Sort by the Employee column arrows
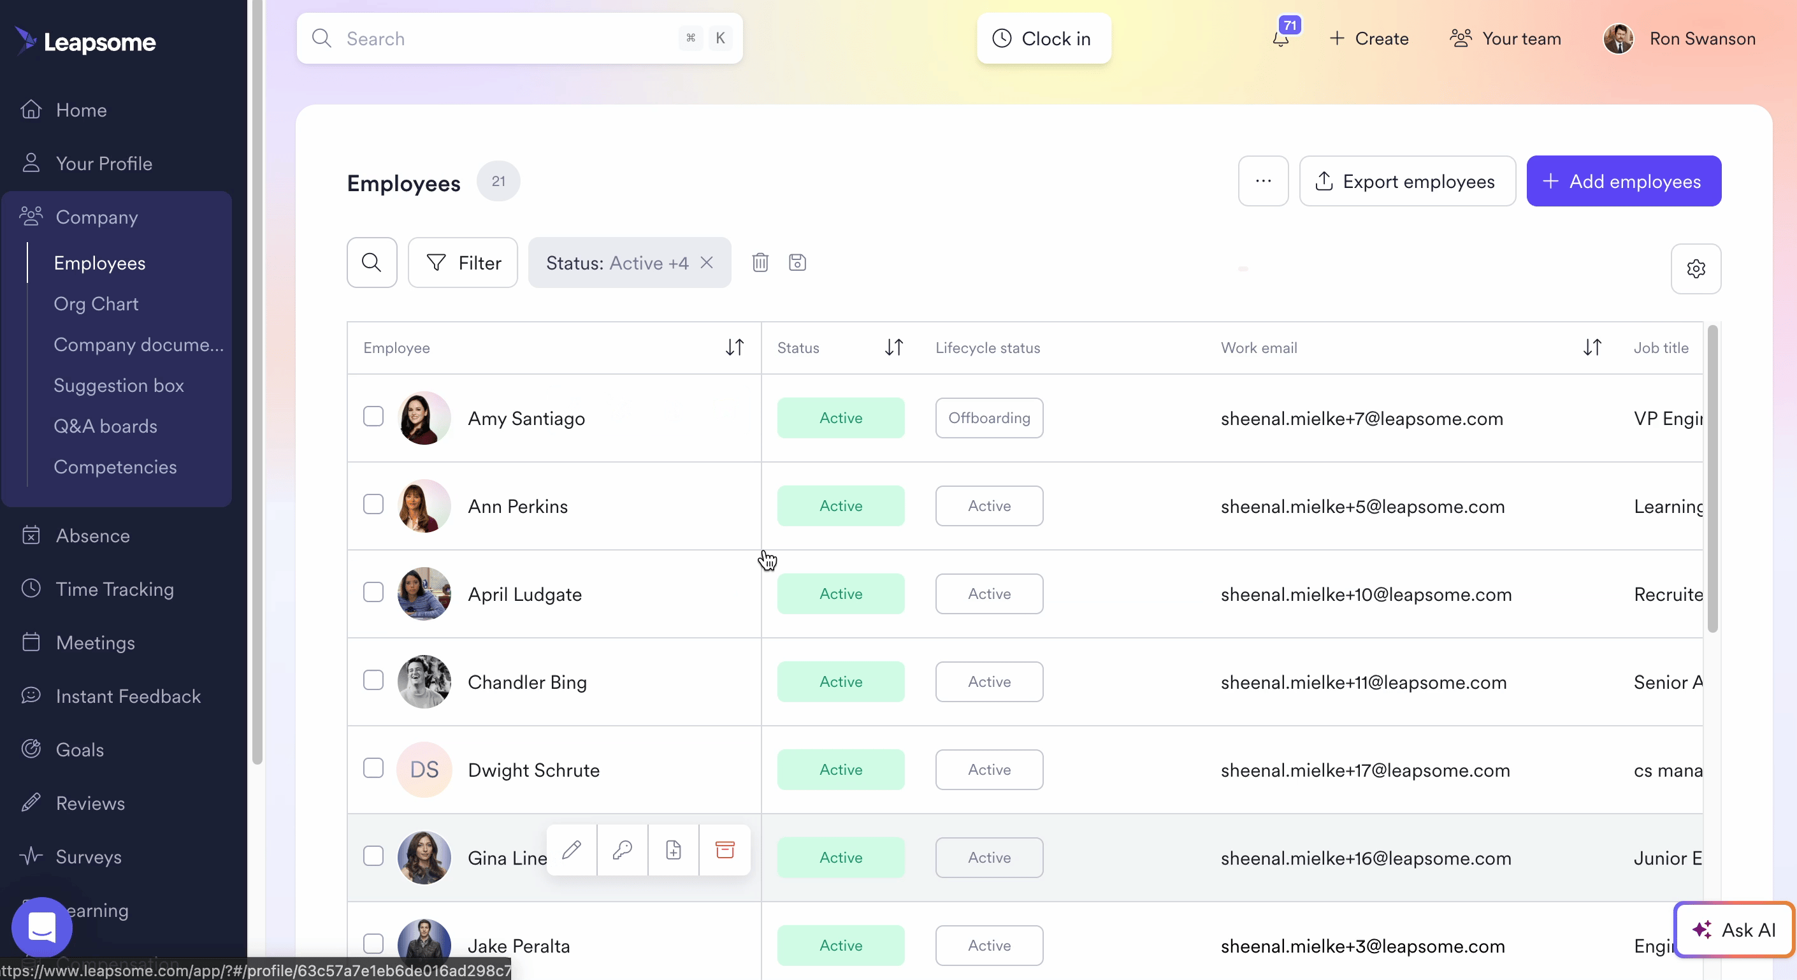Viewport: 1797px width, 980px height. click(x=734, y=347)
